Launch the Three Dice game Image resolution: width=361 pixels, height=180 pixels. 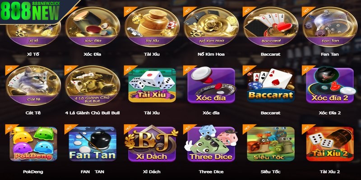pos(211,144)
